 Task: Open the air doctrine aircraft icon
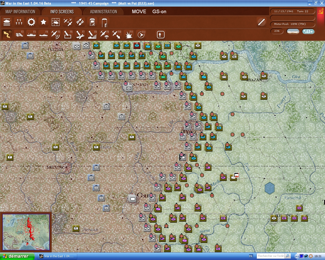68,22
